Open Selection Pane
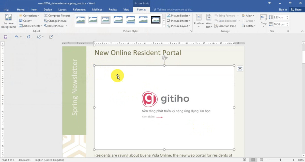 [x=225, y=26]
